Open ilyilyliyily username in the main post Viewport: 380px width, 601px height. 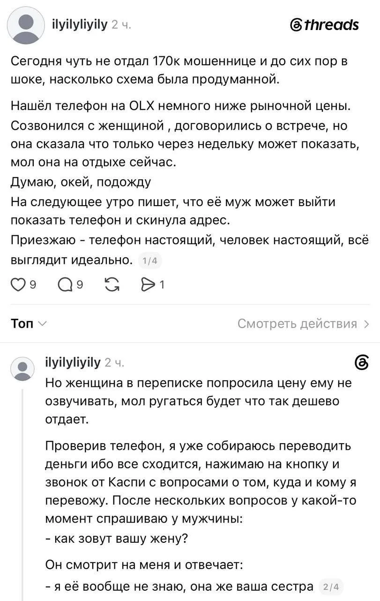pos(79,24)
